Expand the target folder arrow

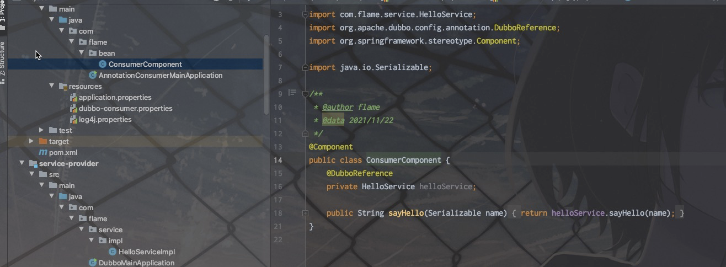click(32, 141)
